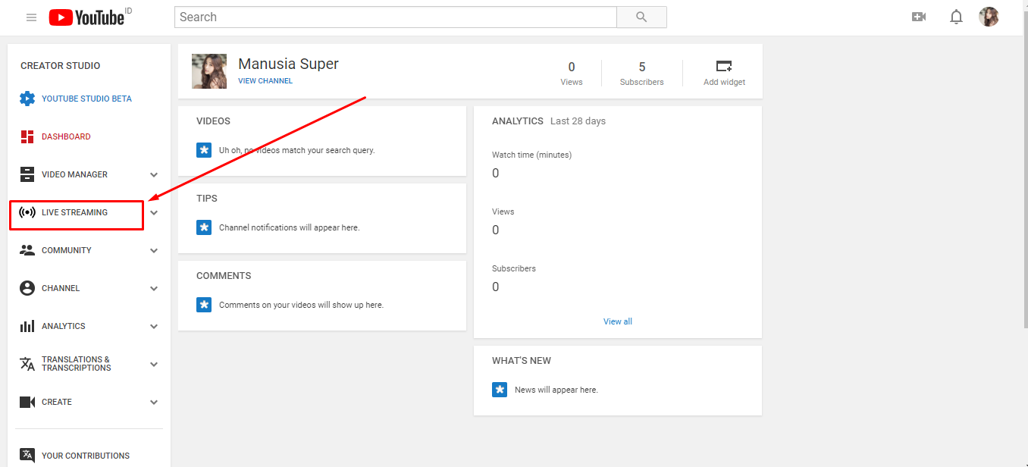Click the star icon in Tips panel
Viewport: 1028px width, 467px height.
point(204,227)
